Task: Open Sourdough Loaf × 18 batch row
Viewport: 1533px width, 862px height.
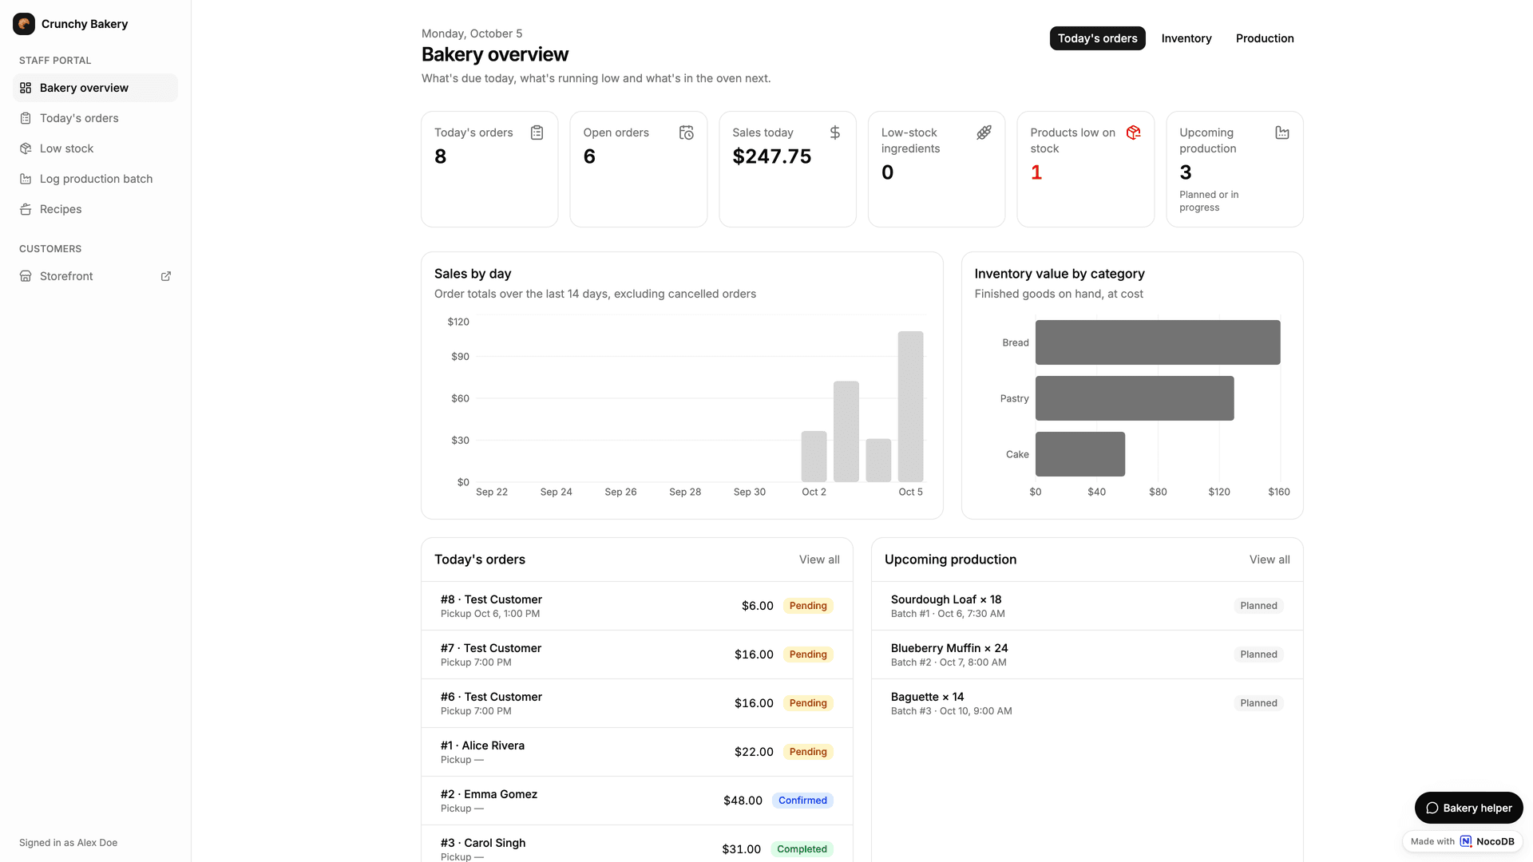Action: point(1087,606)
